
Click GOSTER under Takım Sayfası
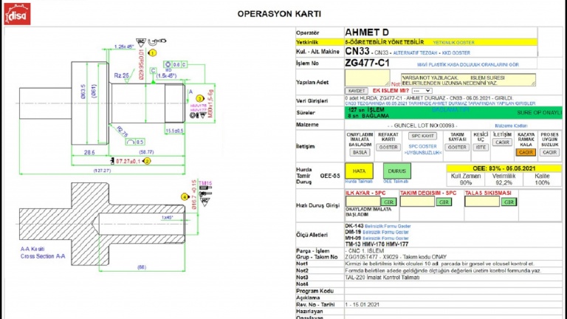[x=457, y=147]
